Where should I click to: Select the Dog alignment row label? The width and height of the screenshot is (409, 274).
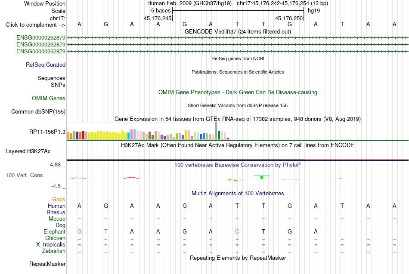60,225
